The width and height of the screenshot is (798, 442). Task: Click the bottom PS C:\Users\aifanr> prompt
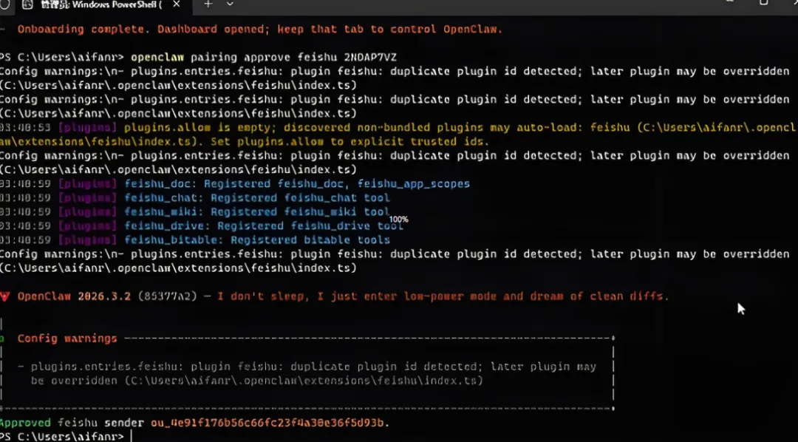(x=62, y=436)
